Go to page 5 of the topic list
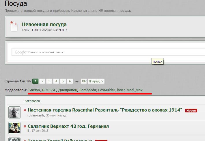Viewport: 205px width, 141px height. 63,81
